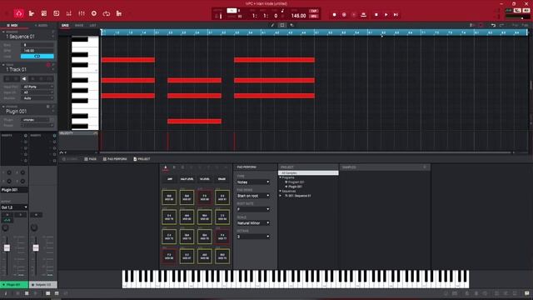Viewport: 533px width, 300px height.
Task: Click the Play Start button in transport
Action: pyautogui.click(x=396, y=15)
